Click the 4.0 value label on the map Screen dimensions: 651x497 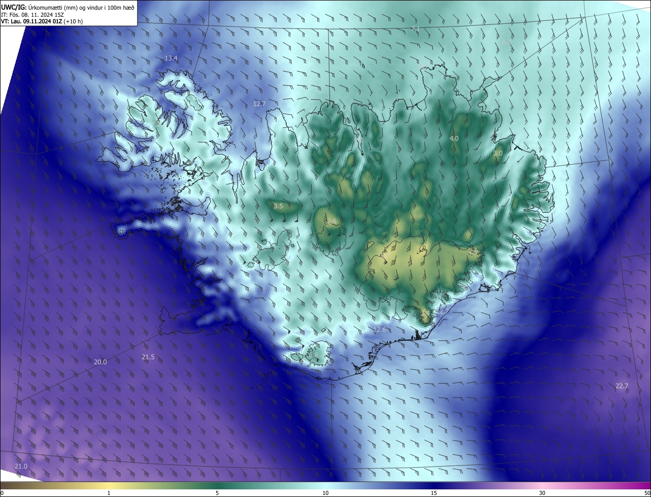coord(454,138)
